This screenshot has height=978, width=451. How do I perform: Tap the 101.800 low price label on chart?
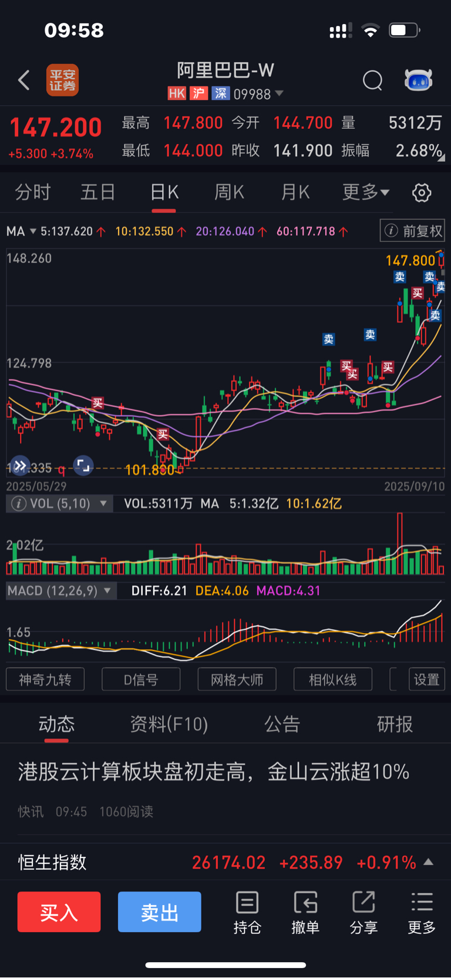pyautogui.click(x=150, y=470)
